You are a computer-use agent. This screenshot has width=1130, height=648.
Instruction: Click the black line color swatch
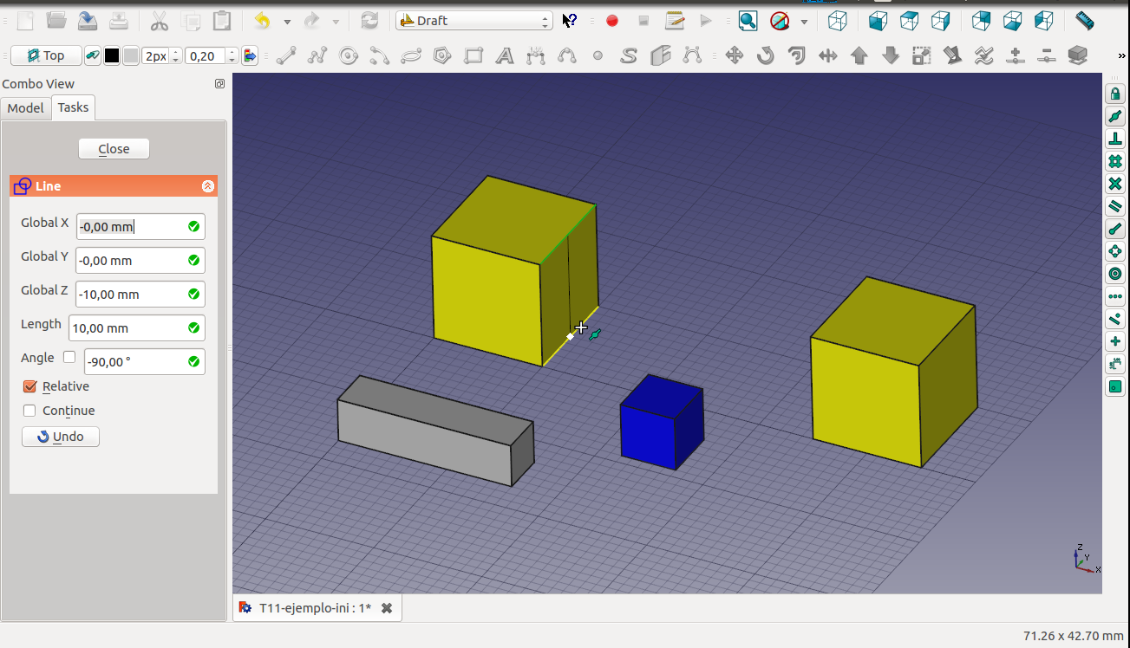(112, 56)
